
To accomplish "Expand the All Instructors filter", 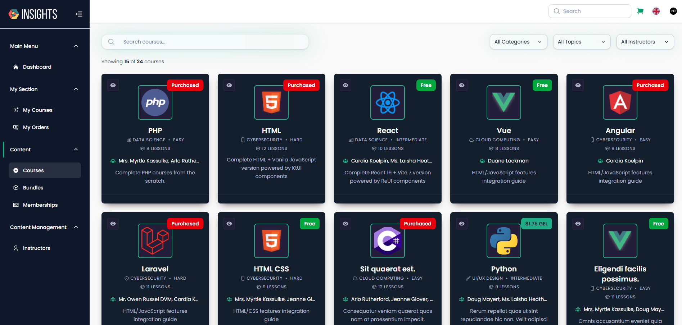I will [x=645, y=41].
